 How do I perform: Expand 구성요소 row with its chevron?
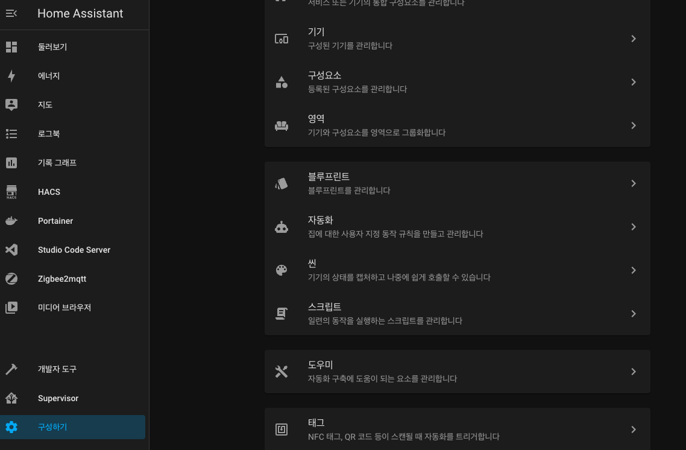tap(633, 82)
